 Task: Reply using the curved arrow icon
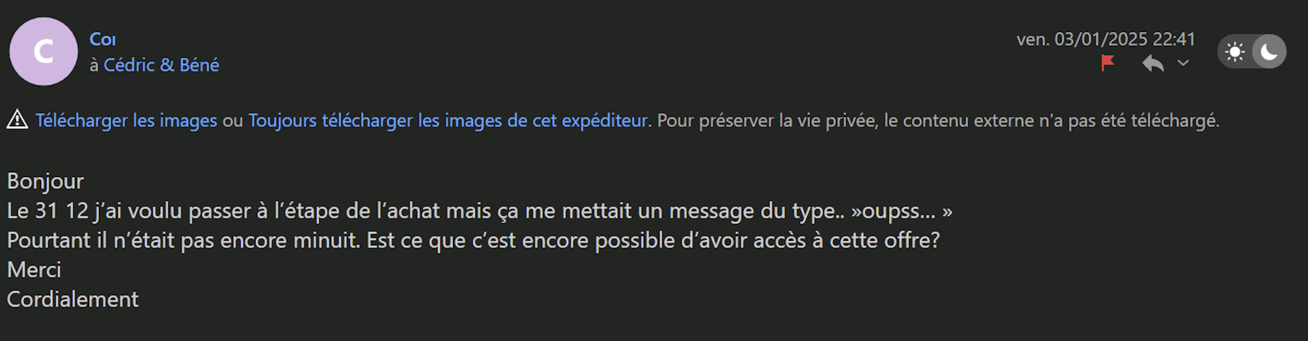coord(1152,64)
